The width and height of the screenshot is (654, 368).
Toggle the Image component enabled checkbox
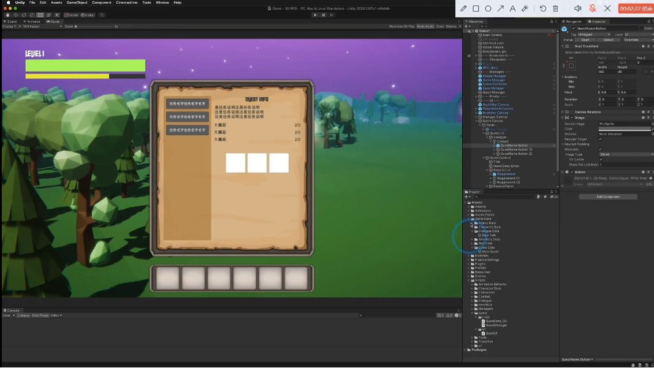coord(572,118)
